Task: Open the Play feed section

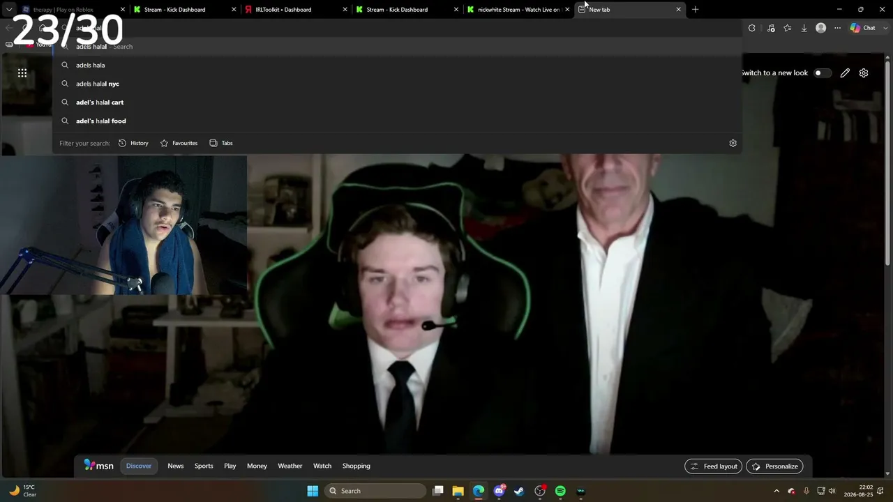Action: (x=230, y=466)
